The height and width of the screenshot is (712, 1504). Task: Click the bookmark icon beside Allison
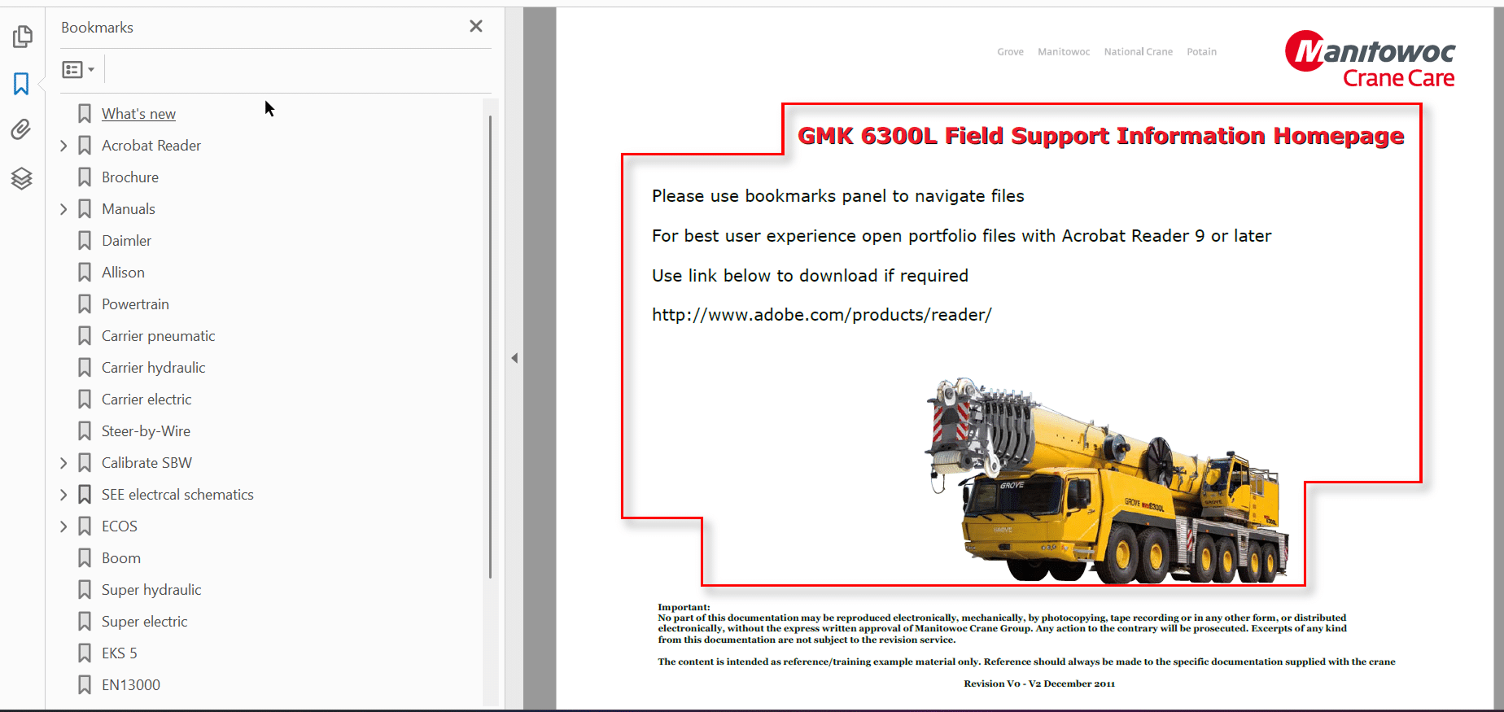point(85,273)
